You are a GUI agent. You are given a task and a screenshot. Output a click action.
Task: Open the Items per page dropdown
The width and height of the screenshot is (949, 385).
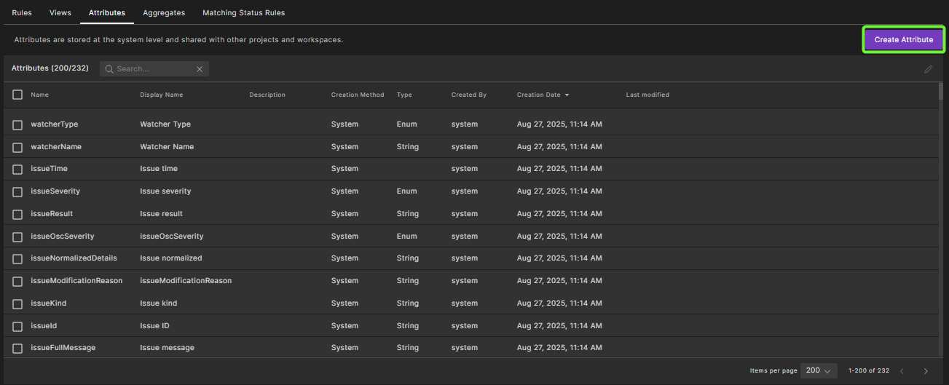818,370
